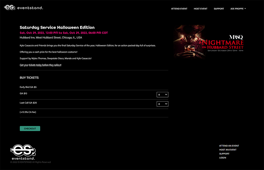Click the +12.5% CA fee note
Screen dimensions: 264x170
[x=28, y=112]
